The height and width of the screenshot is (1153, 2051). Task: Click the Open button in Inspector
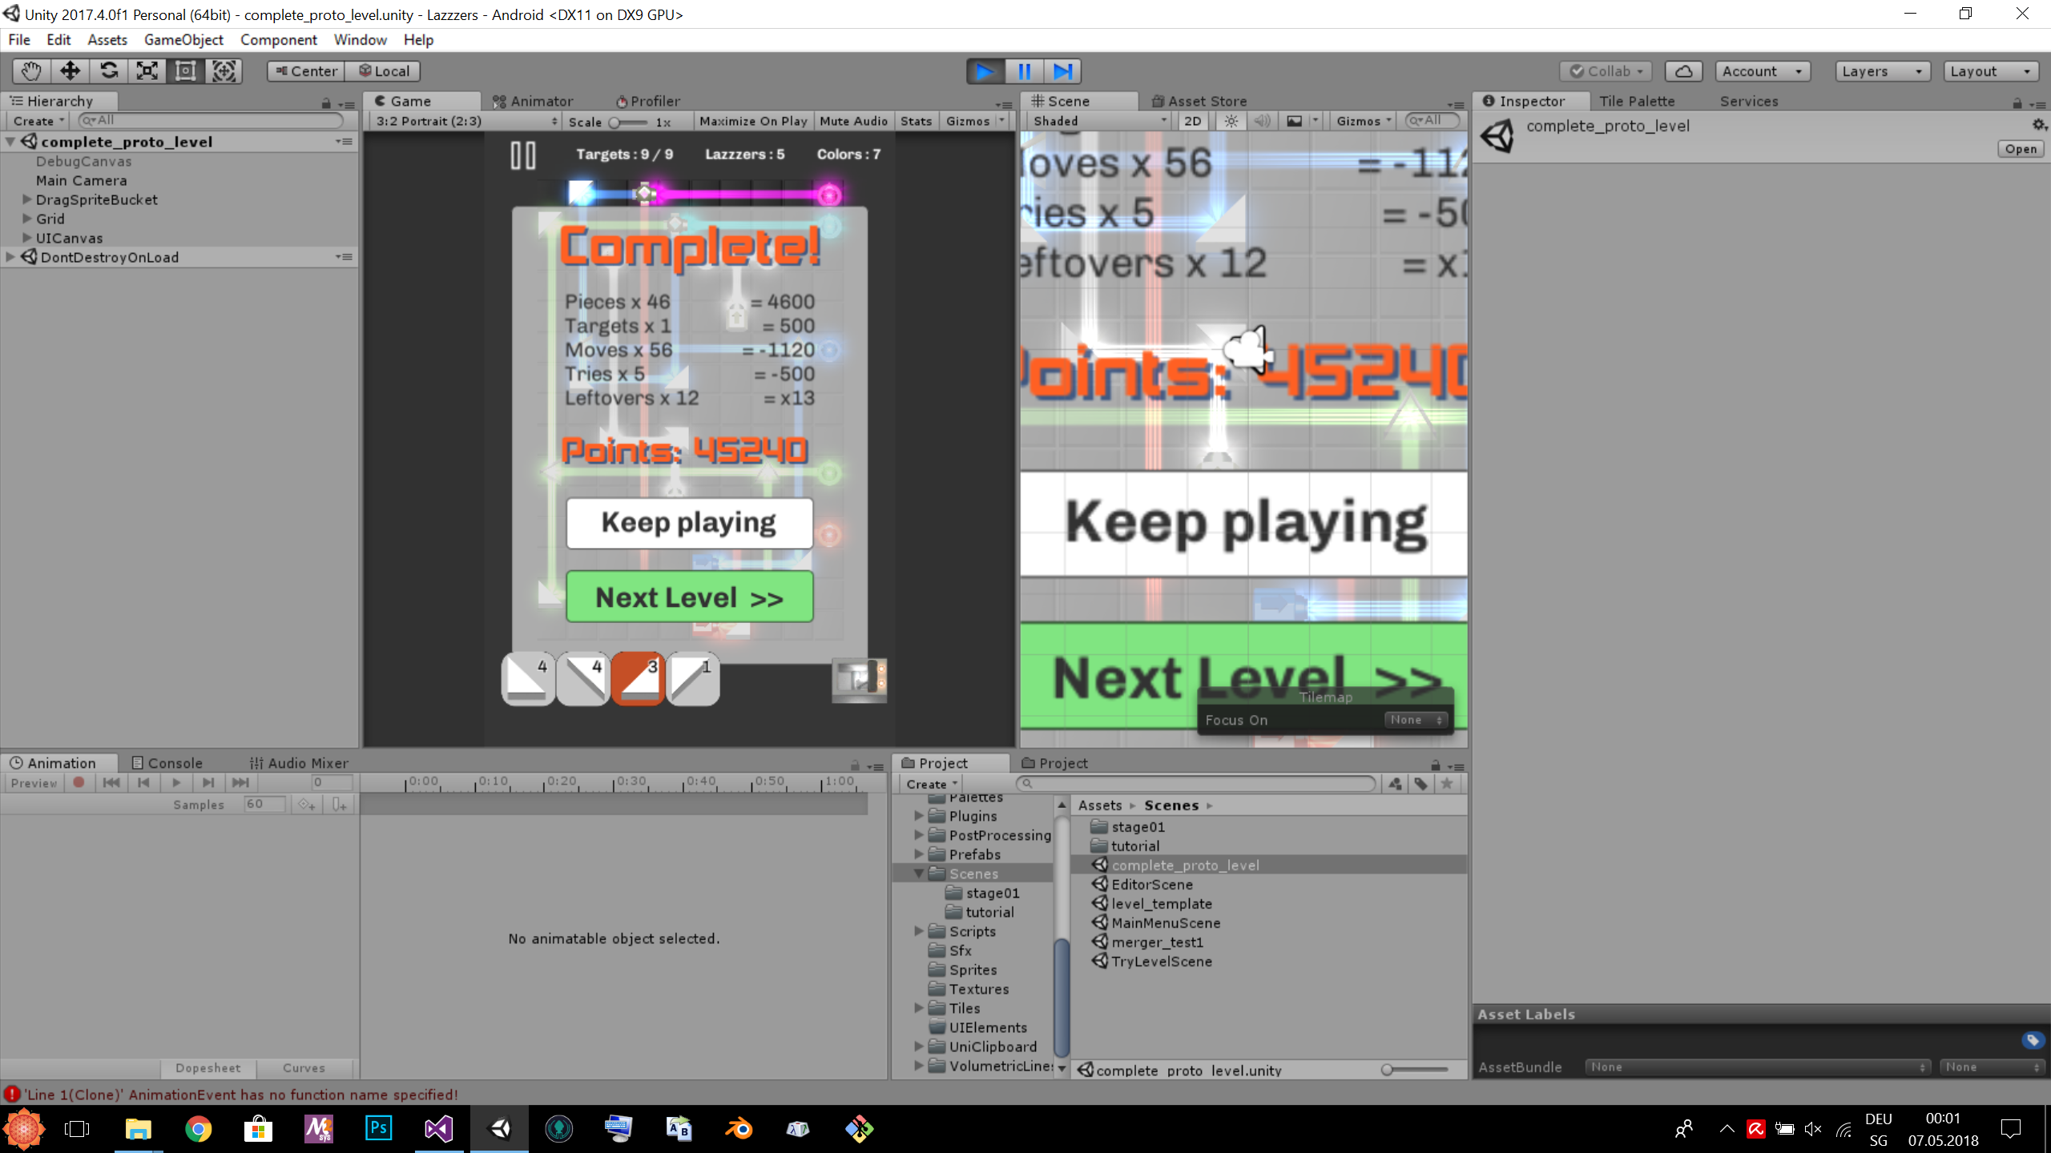[x=2020, y=149]
